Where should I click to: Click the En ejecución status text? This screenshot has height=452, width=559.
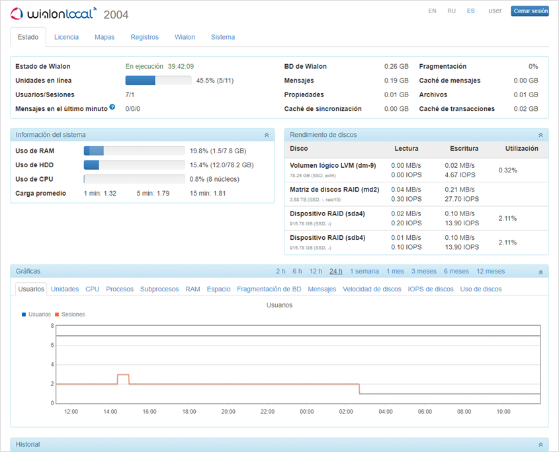tap(144, 66)
